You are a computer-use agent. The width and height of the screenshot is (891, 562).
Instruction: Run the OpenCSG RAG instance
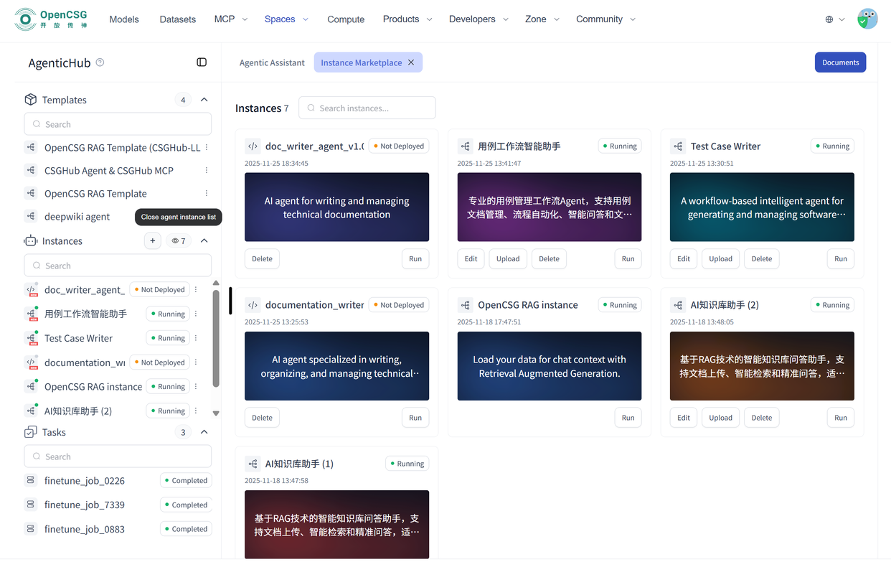click(628, 418)
